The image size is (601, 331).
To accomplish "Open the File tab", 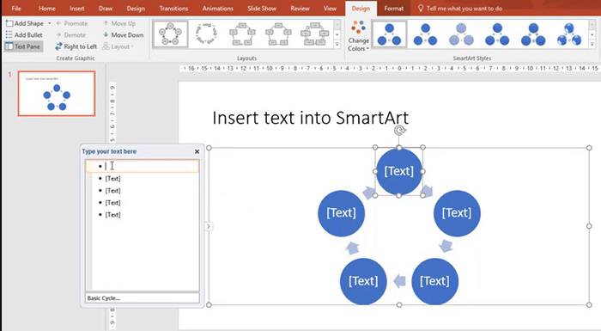I will pos(16,8).
